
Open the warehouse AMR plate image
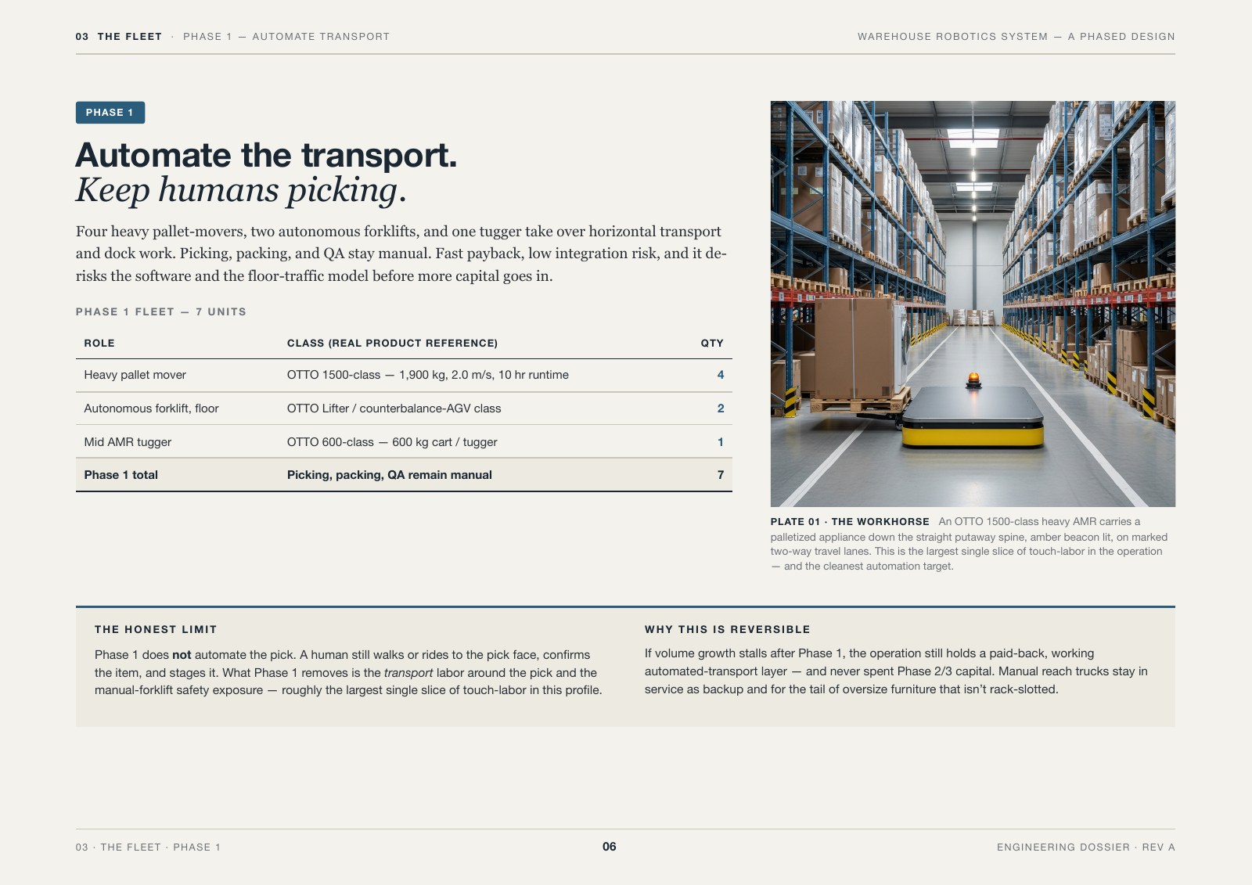(x=973, y=304)
